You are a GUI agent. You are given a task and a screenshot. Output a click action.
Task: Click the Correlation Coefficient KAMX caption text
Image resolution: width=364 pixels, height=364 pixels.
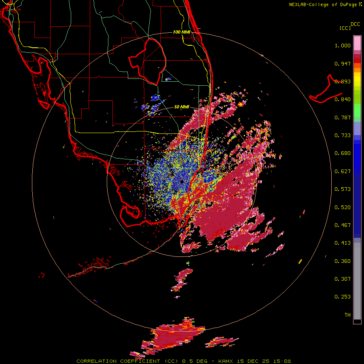point(184,361)
